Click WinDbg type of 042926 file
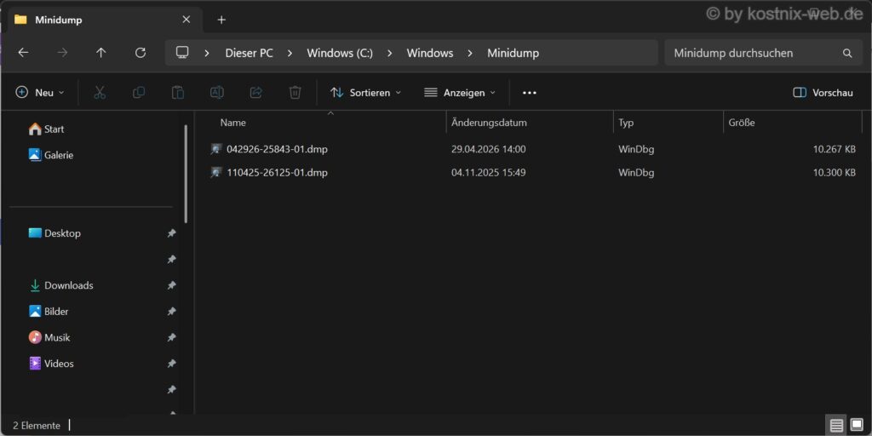The image size is (872, 436). [635, 149]
